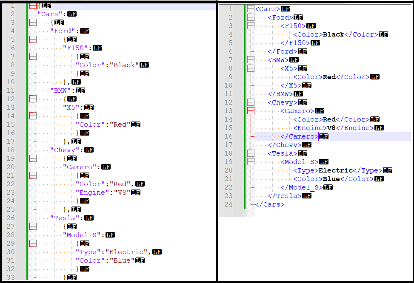Collapse the red <Camero> fold marker
Image resolution: width=414 pixels, height=283 pixels.
pyautogui.click(x=251, y=111)
